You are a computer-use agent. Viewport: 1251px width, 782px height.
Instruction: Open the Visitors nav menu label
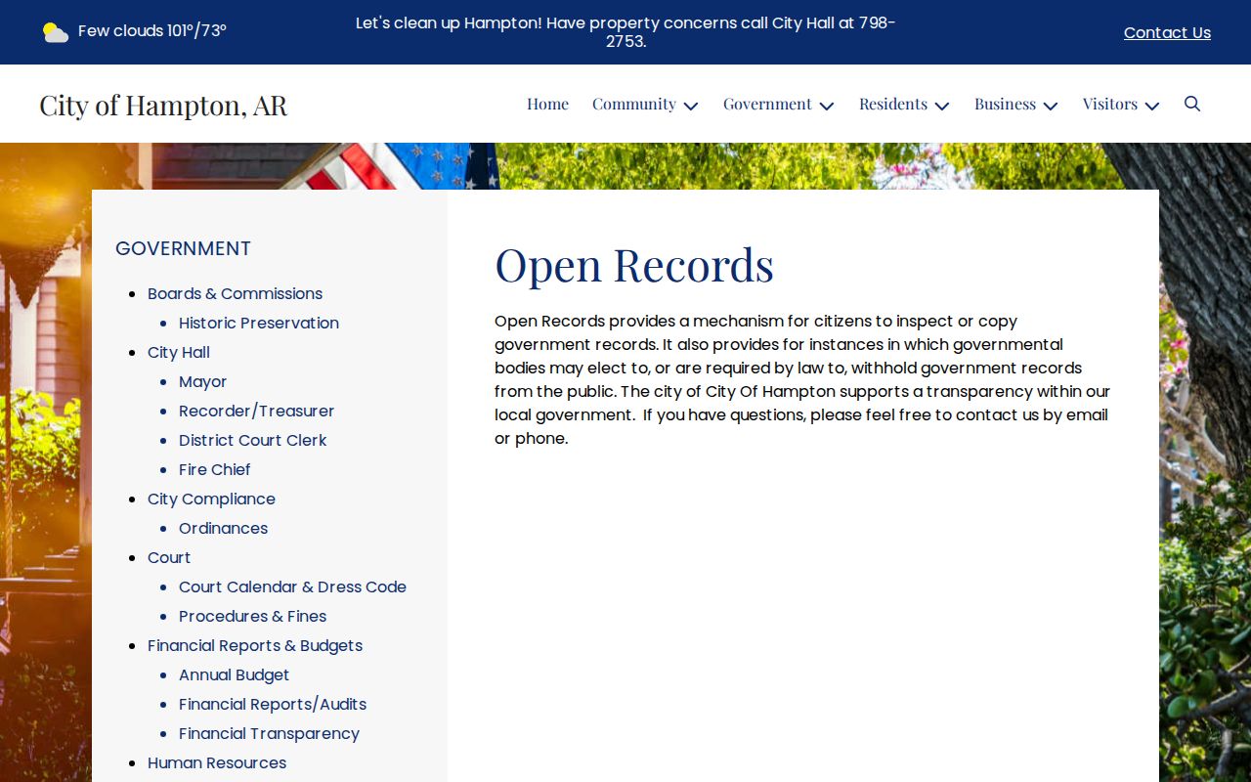(1110, 104)
